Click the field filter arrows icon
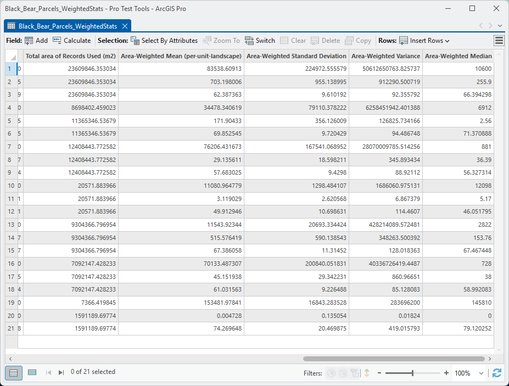509x386 pixels. tap(367, 373)
